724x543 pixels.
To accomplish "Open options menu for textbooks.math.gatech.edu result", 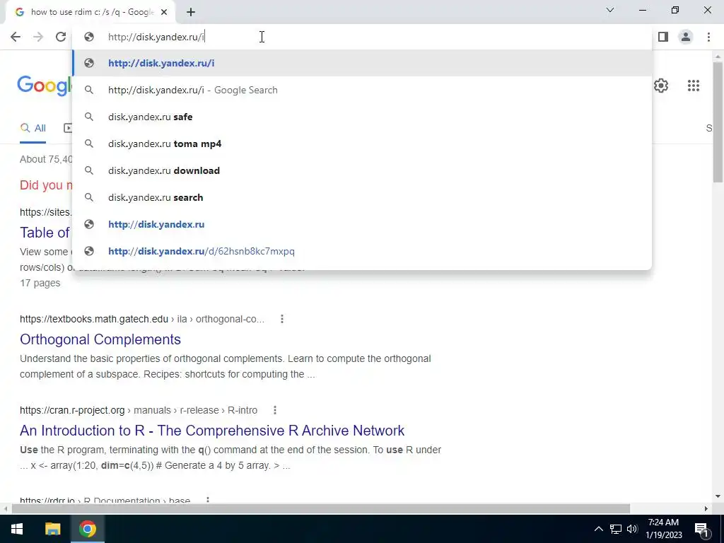I will click(282, 319).
